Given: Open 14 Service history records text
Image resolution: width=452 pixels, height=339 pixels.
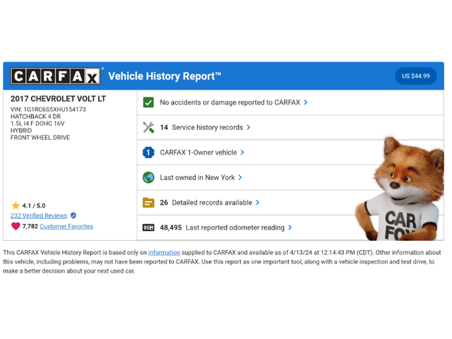Looking at the screenshot, I should point(201,127).
